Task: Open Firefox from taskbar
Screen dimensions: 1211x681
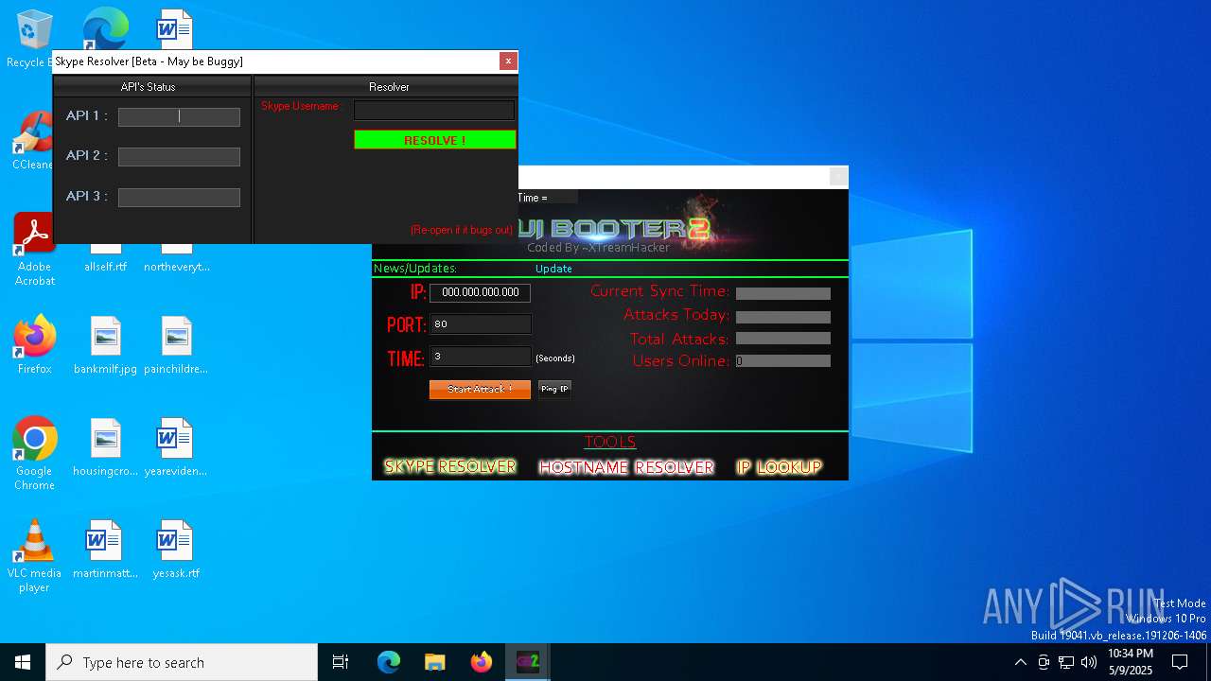Action: (482, 662)
